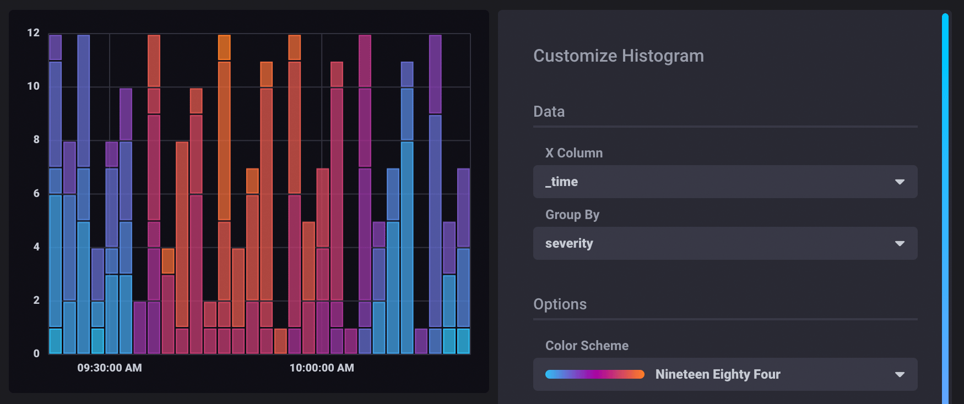
Task: Click the 09:30:00 AM x-axis label
Action: pyautogui.click(x=109, y=368)
